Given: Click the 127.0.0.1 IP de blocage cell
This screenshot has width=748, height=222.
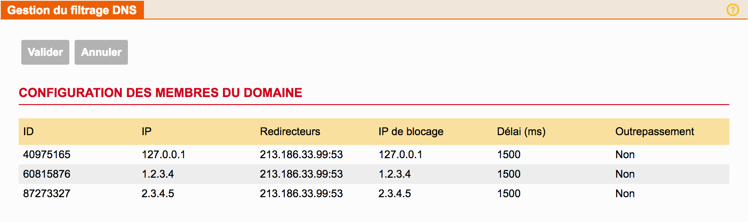Looking at the screenshot, I should click(400, 155).
